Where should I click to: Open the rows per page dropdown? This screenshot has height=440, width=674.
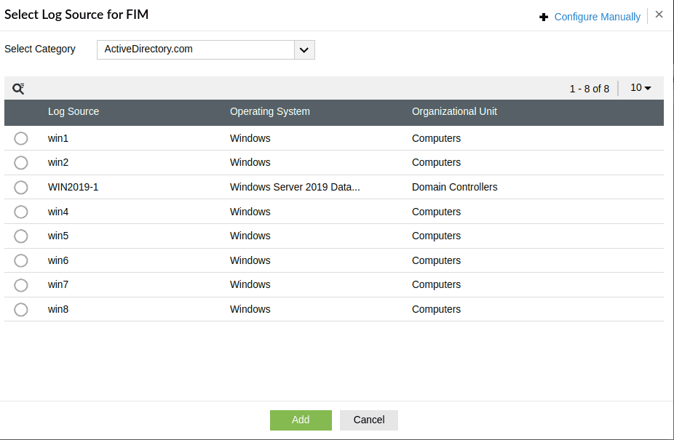coord(641,88)
